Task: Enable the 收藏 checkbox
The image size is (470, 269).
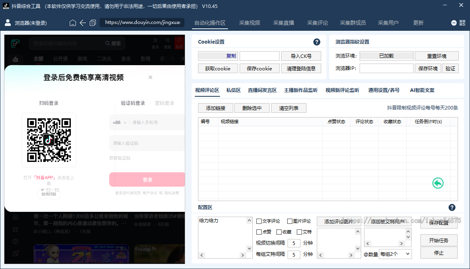Action: [279, 232]
